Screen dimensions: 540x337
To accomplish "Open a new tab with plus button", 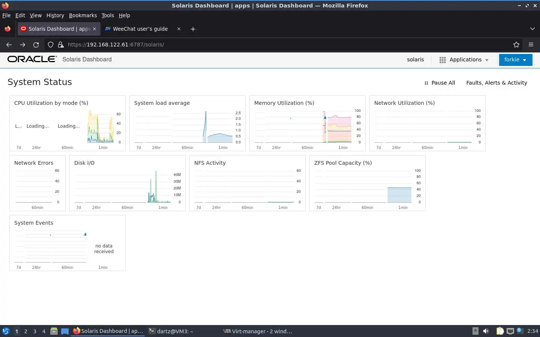I will (x=193, y=29).
